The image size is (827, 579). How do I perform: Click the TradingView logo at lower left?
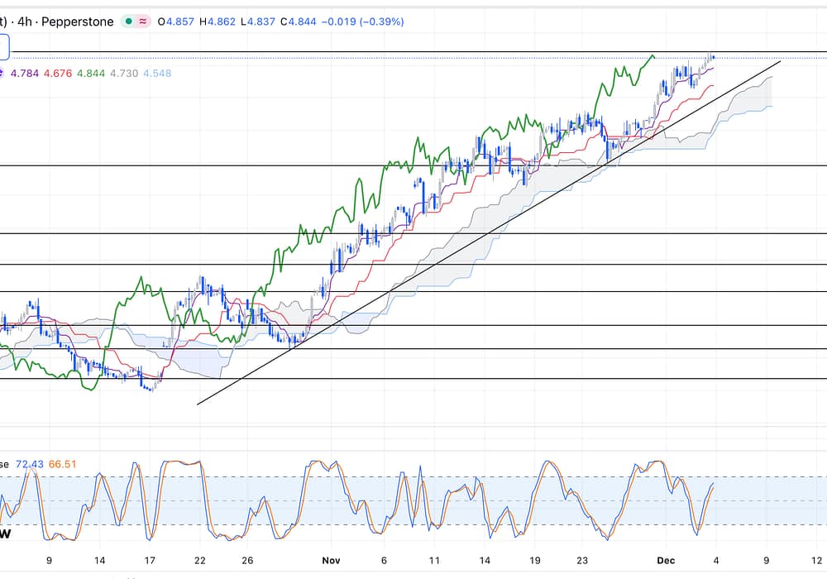point(5,534)
